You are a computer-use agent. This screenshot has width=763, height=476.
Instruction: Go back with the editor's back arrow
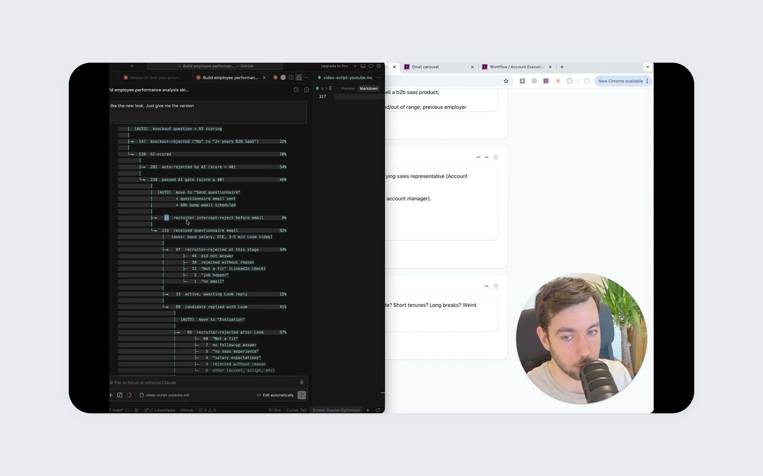[132, 66]
